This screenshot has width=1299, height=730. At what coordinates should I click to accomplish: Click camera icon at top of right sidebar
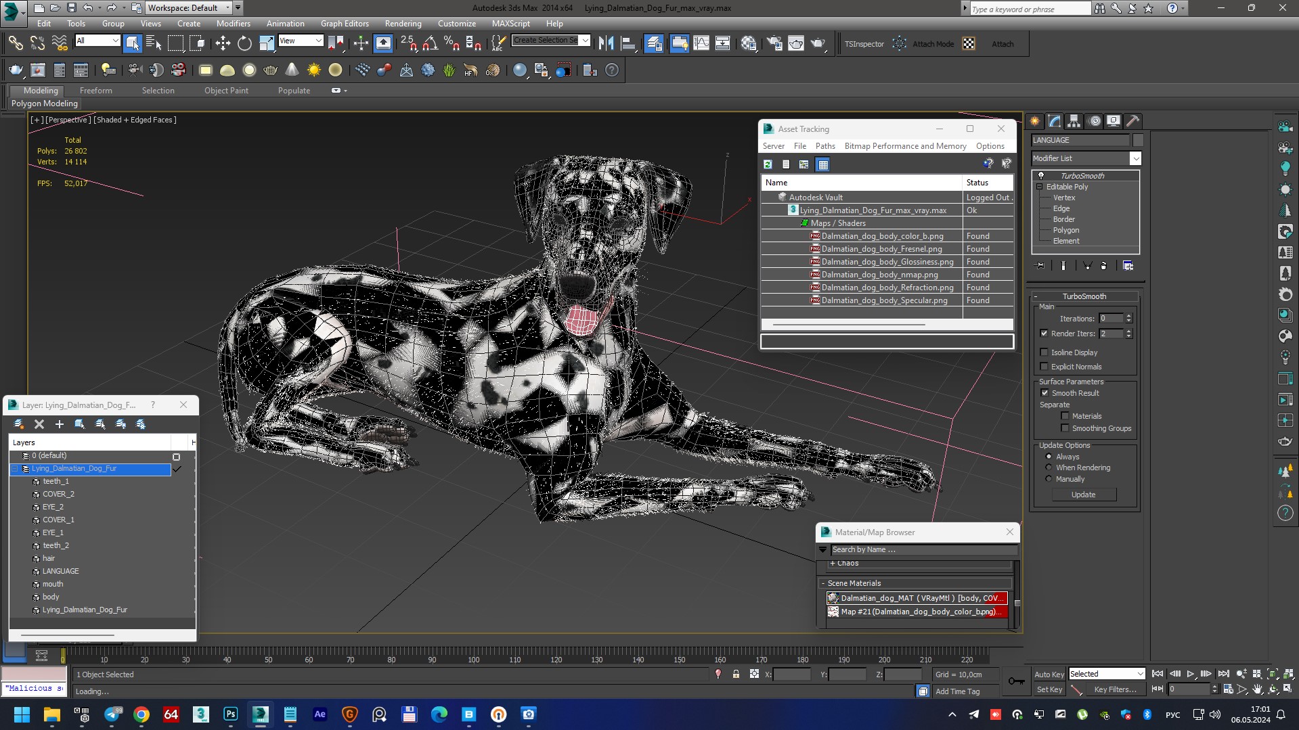coord(1284,127)
